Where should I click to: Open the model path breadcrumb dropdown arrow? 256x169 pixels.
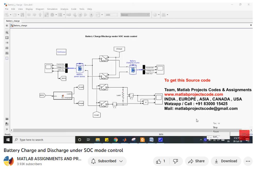251,25
